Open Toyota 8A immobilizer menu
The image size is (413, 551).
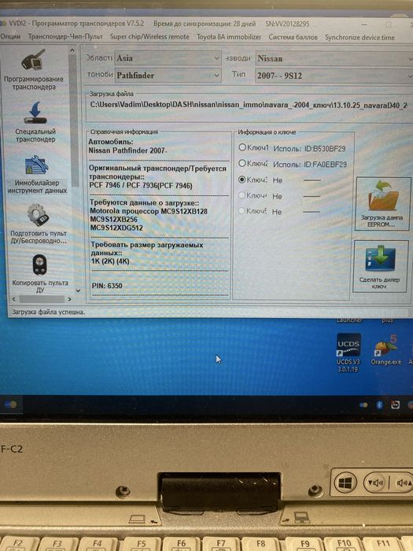pyautogui.click(x=229, y=37)
